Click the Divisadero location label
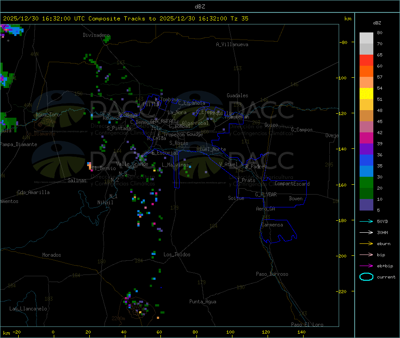The width and height of the screenshot is (400, 338). [x=96, y=35]
